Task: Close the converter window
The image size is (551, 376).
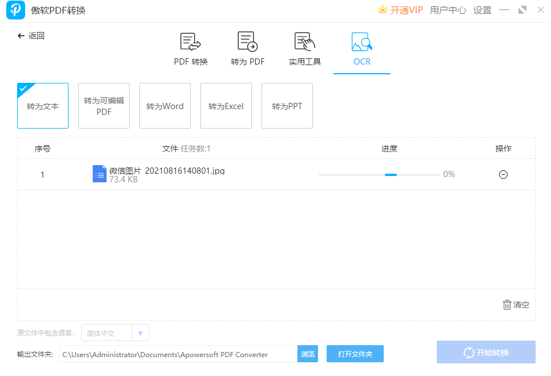Action: [x=541, y=10]
